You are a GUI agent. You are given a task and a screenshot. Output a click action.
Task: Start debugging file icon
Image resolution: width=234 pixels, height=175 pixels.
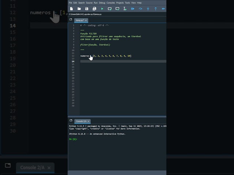click(x=133, y=9)
